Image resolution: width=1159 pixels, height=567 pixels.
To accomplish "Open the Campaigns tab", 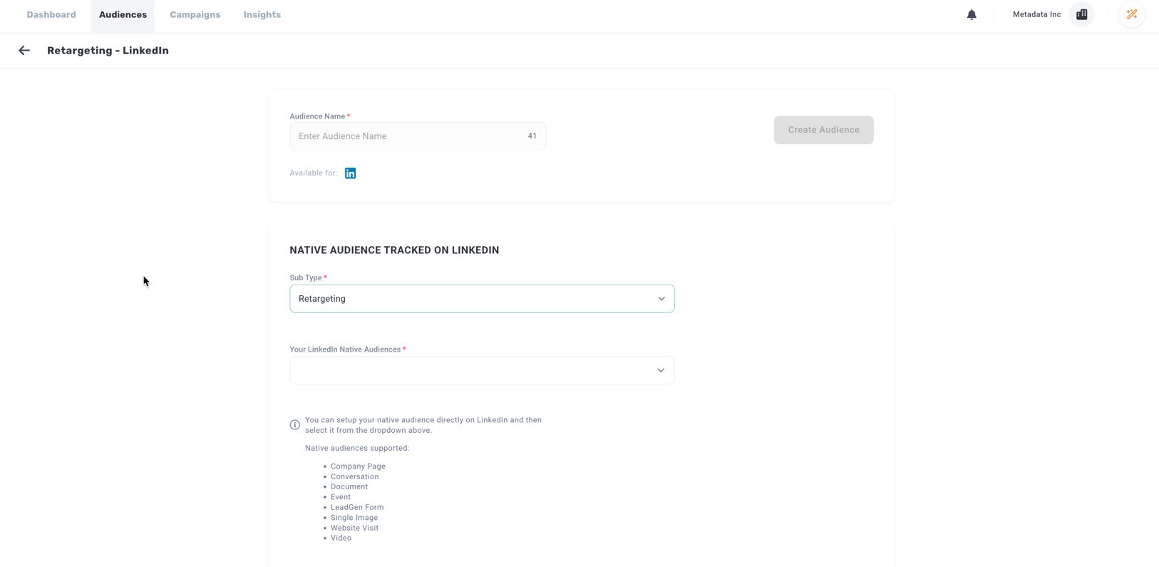I will (x=195, y=15).
